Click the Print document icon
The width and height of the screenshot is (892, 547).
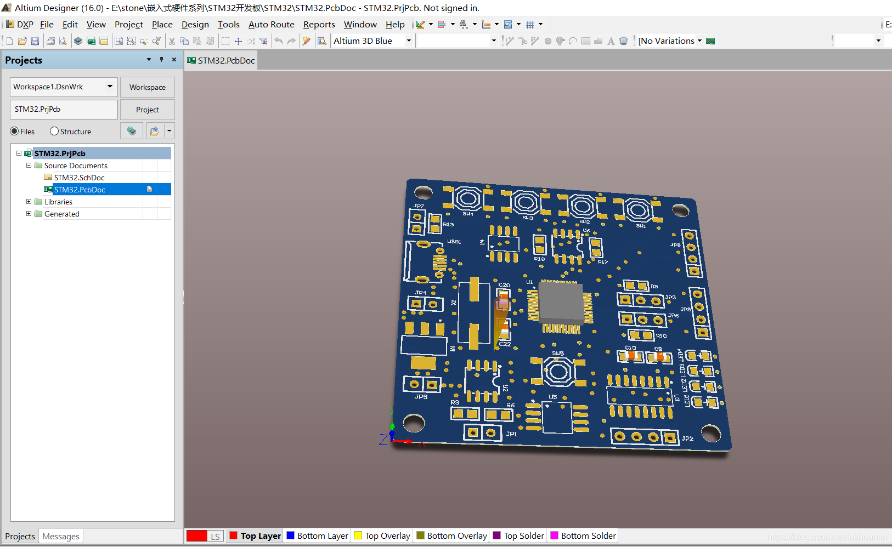pos(50,41)
